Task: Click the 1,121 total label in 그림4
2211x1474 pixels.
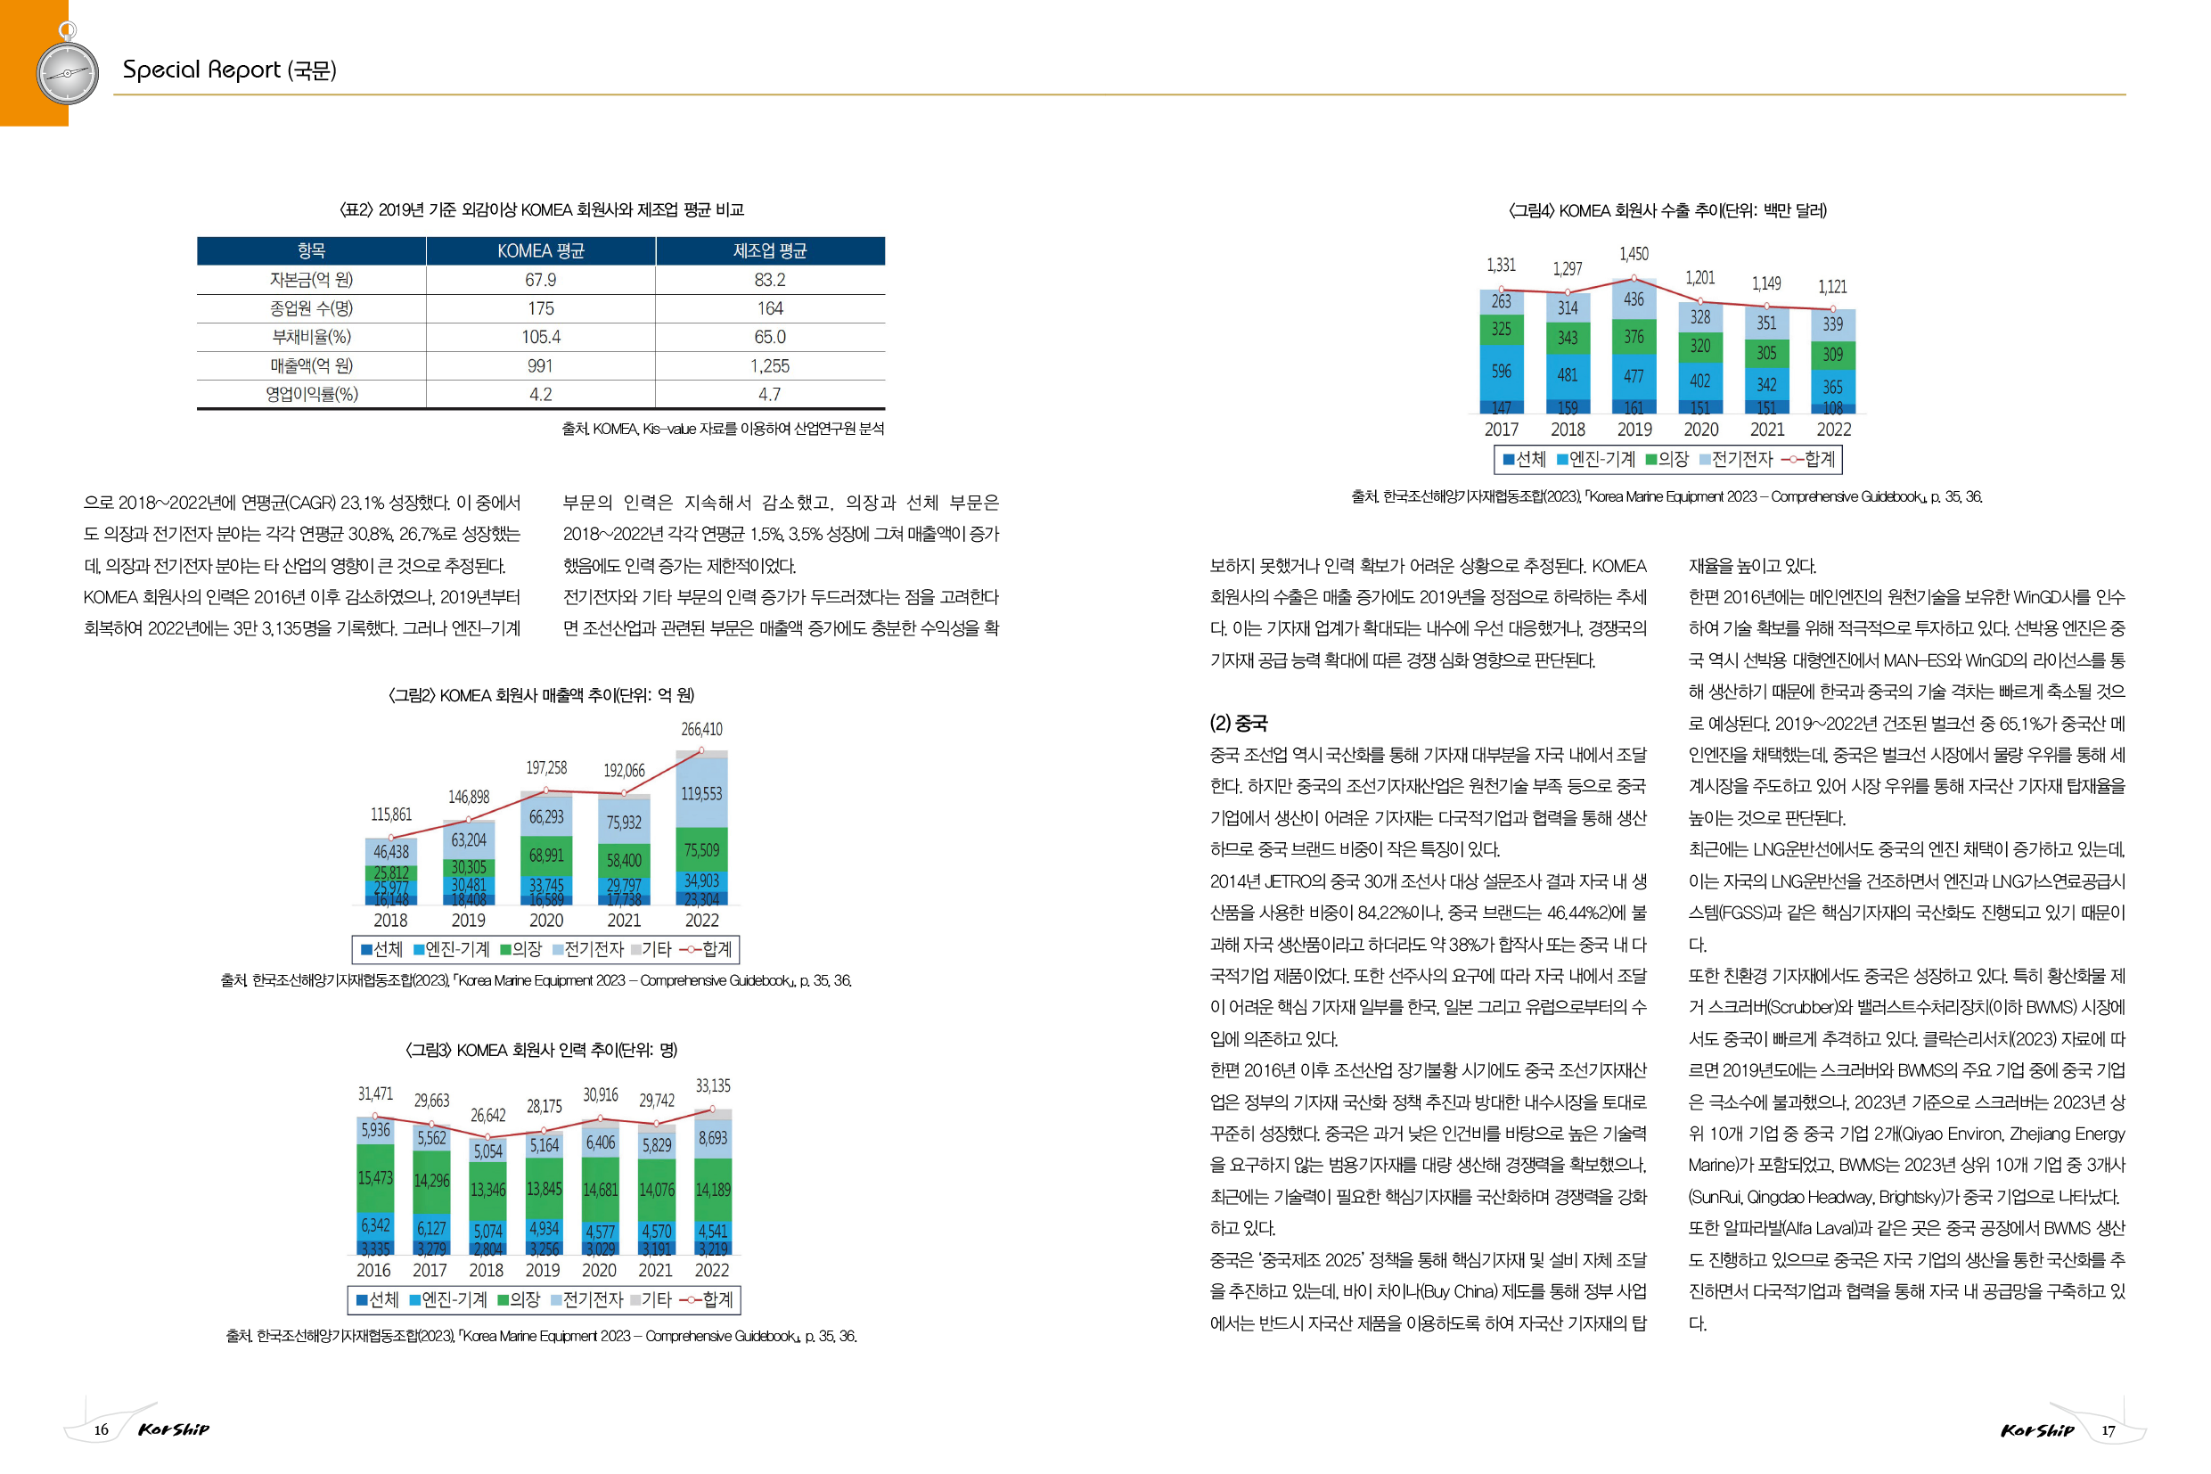Action: tap(1832, 287)
